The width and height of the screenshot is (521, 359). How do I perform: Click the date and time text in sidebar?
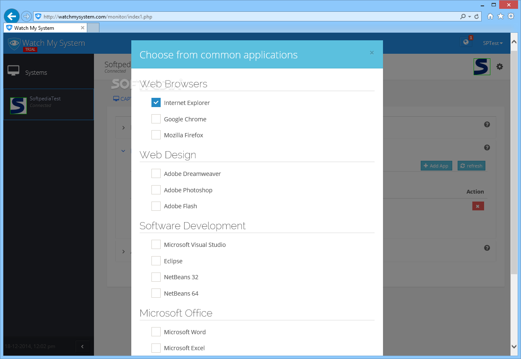(x=30, y=346)
